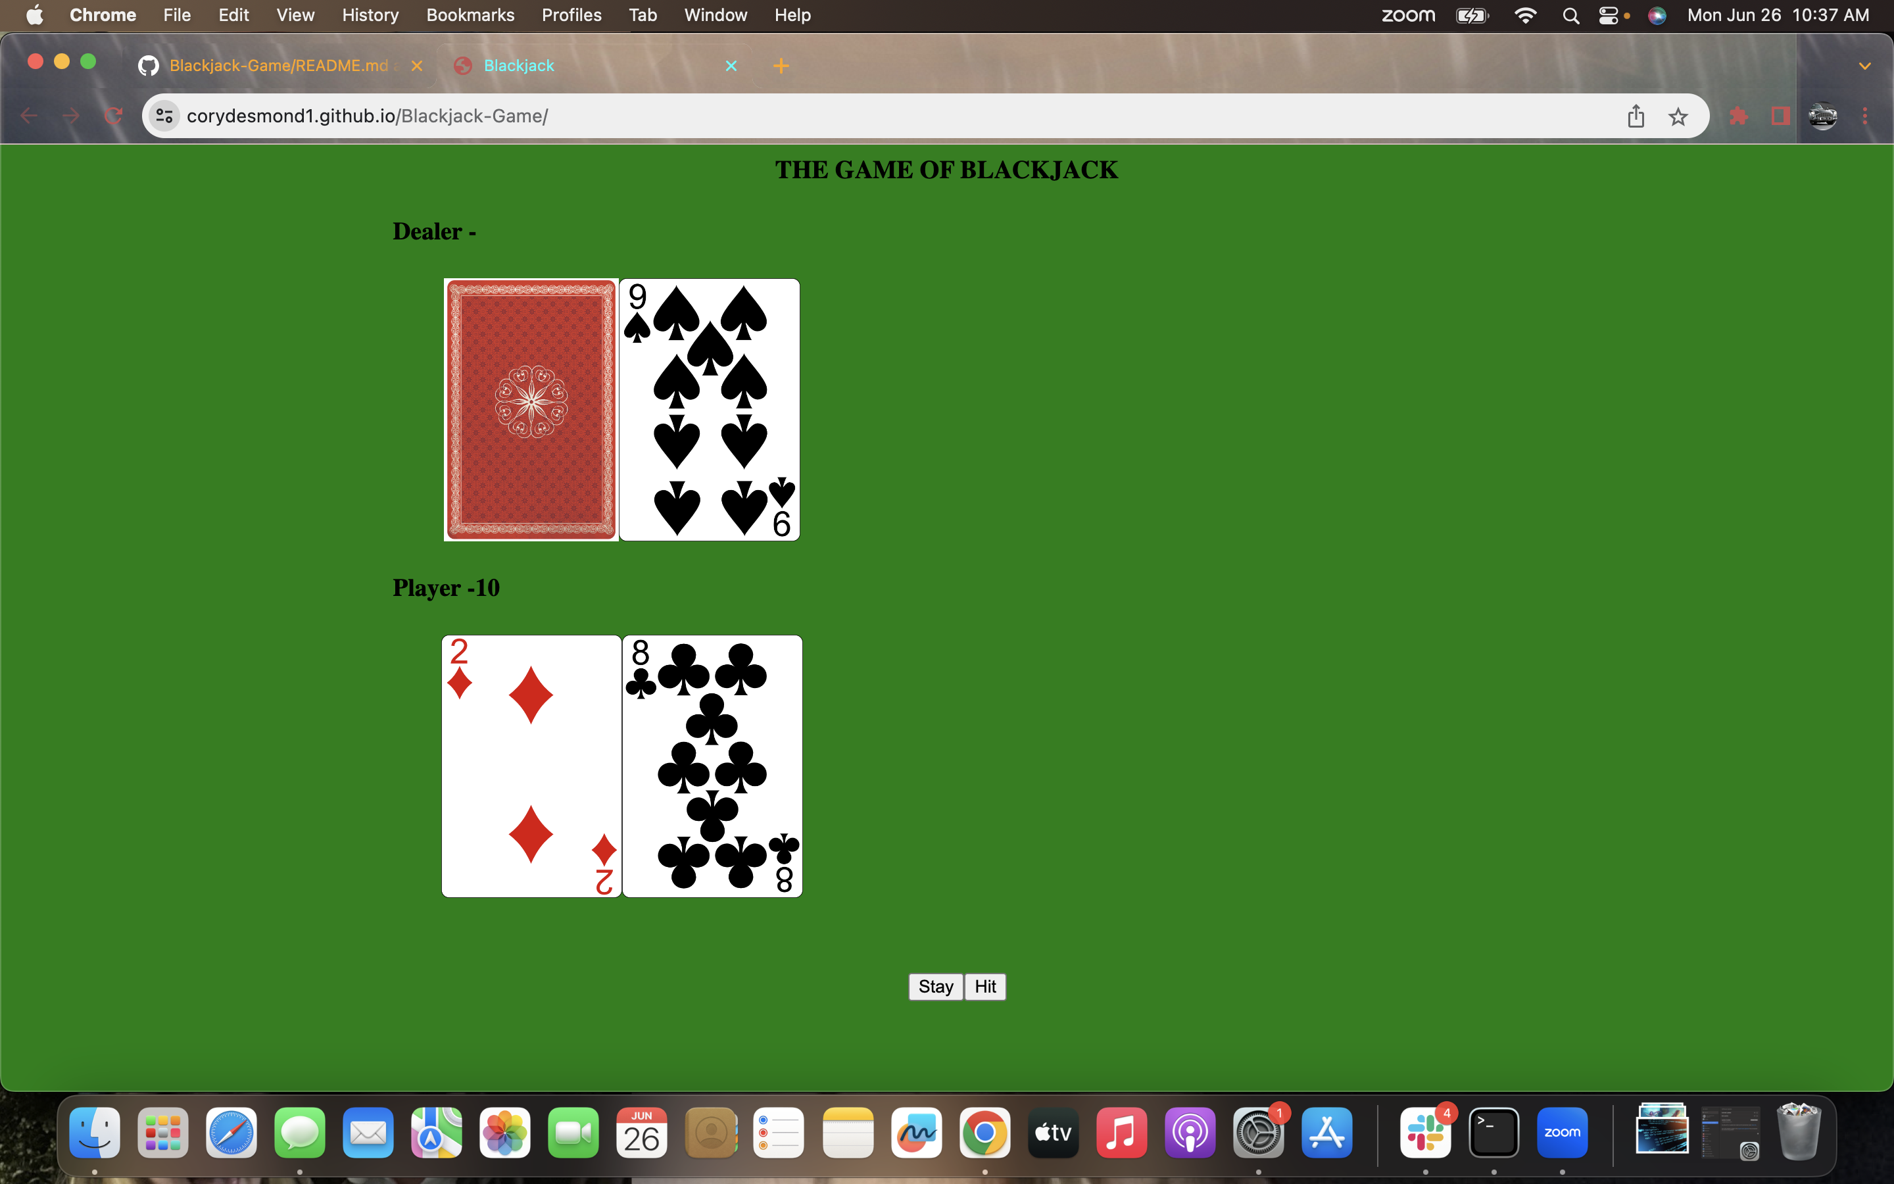The width and height of the screenshot is (1894, 1184).
Task: Open Terminal from the Dock
Action: (1494, 1132)
